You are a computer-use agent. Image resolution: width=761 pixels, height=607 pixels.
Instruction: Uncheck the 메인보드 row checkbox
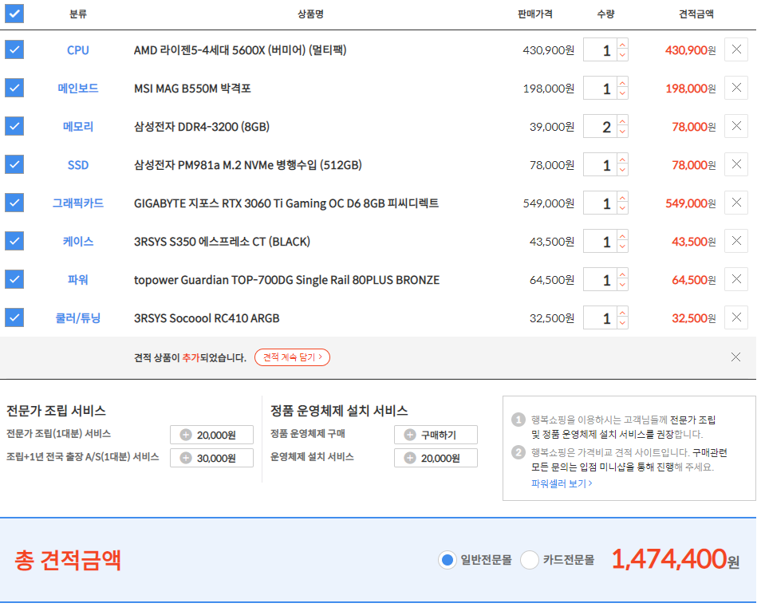pyautogui.click(x=14, y=88)
